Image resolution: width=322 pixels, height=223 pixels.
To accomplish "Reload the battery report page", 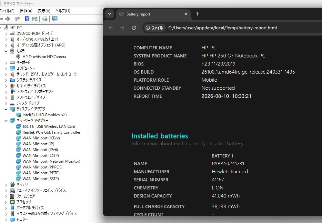I will 134,28.
